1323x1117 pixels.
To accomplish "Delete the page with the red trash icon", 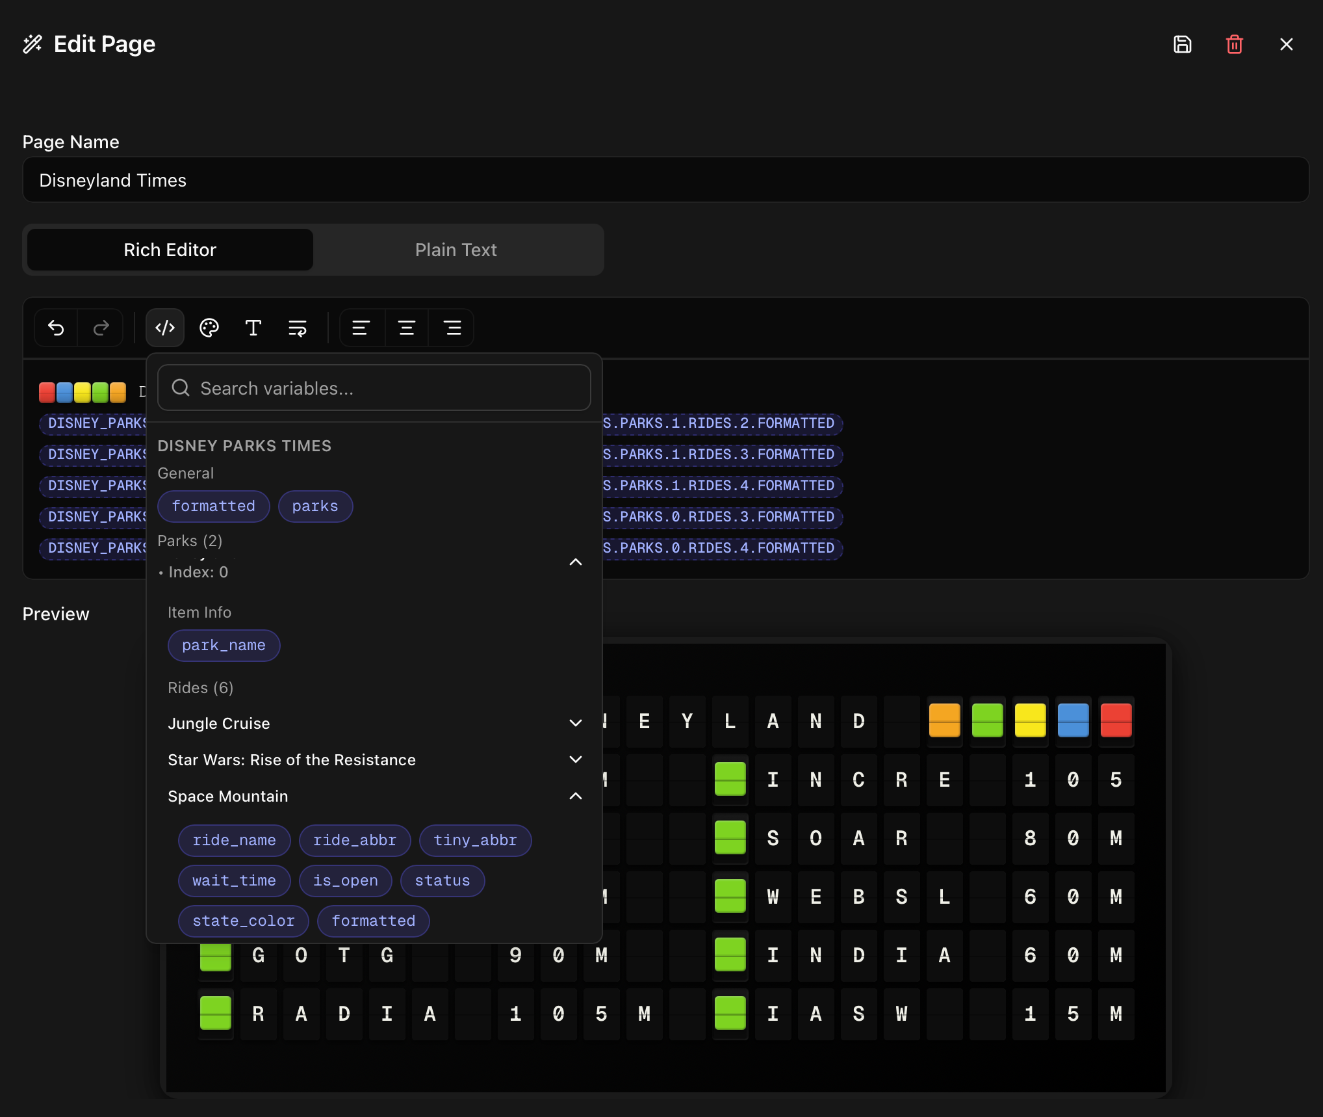I will pyautogui.click(x=1234, y=44).
